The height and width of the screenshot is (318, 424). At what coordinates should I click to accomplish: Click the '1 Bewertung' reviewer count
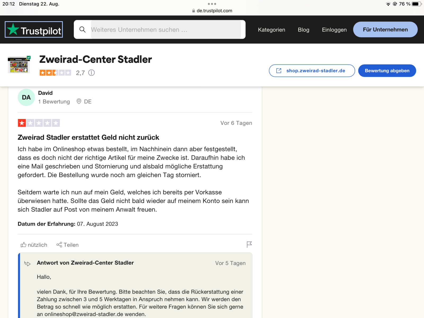click(54, 101)
